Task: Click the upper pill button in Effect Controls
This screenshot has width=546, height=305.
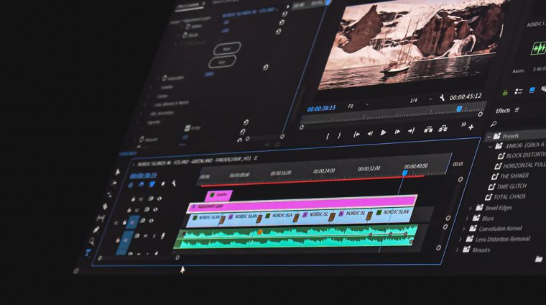Action: (227, 48)
